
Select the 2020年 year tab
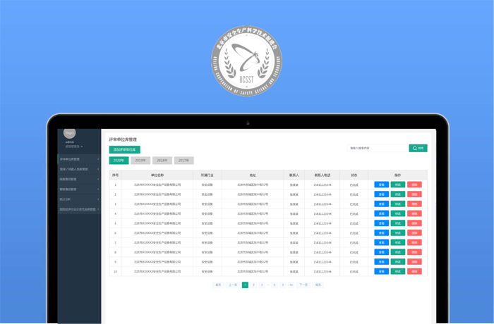(x=119, y=161)
